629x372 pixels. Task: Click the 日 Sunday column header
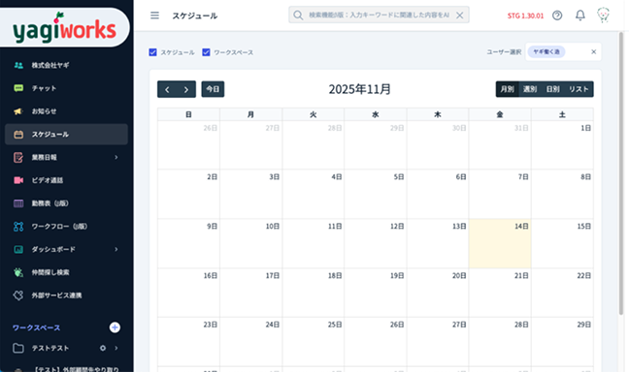(188, 114)
